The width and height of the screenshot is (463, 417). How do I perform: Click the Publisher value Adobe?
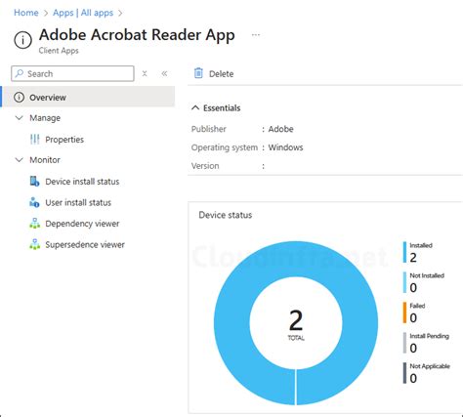pyautogui.click(x=280, y=129)
